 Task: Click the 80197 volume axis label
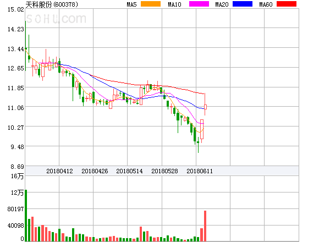pyautogui.click(x=15, y=209)
